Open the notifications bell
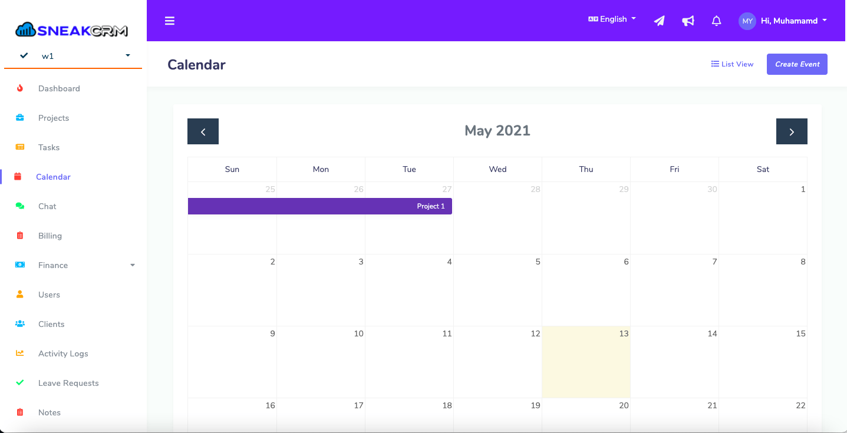The height and width of the screenshot is (433, 847). (716, 21)
